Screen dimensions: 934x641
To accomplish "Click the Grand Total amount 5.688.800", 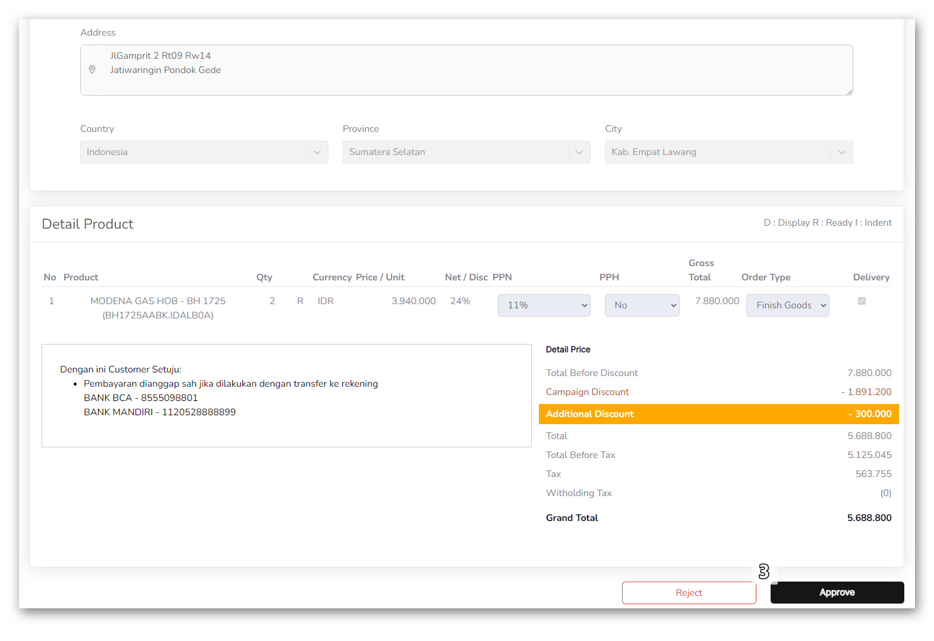I will 869,518.
